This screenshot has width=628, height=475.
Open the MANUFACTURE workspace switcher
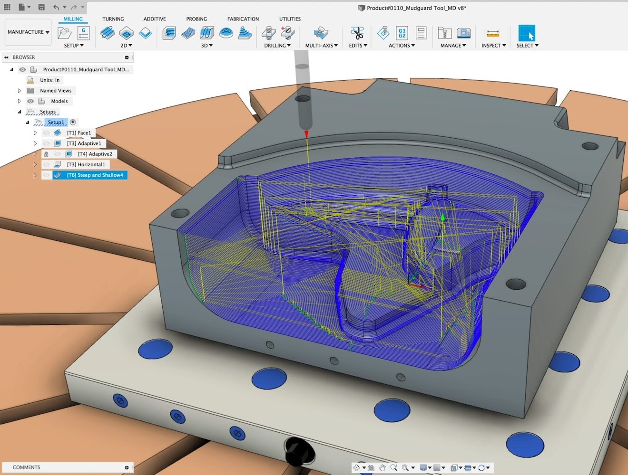27,31
